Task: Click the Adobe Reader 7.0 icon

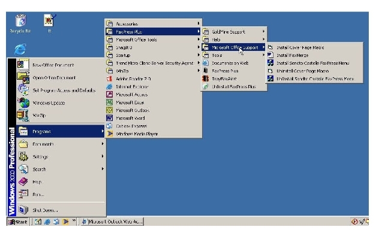Action: (x=110, y=78)
